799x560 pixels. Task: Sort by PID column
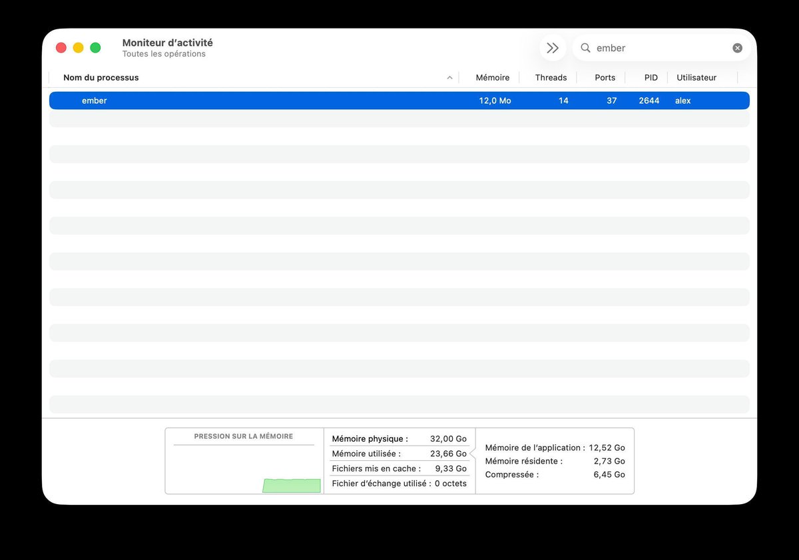click(x=651, y=78)
